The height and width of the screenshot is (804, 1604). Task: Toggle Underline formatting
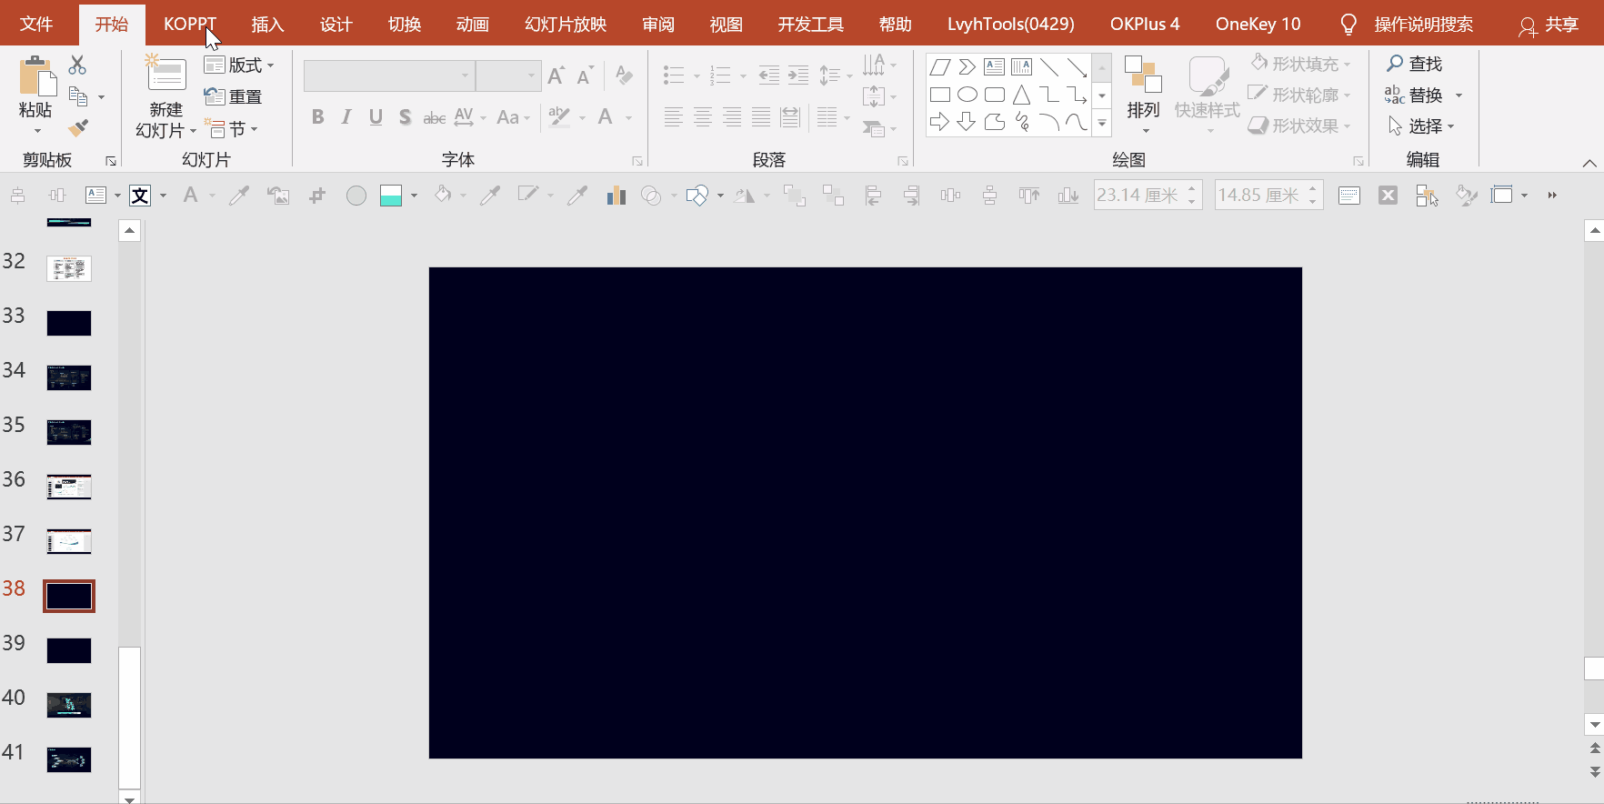(x=376, y=116)
